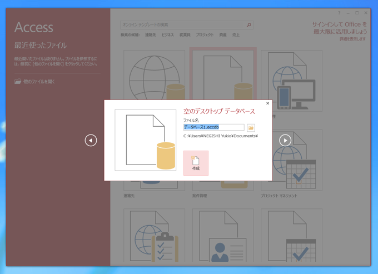Select the bottom-row calendar checkmark template
Viewport: 378px width, 274px height.
coord(291,235)
